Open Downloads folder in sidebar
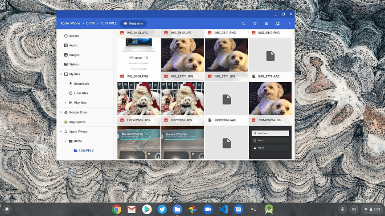 (81, 84)
